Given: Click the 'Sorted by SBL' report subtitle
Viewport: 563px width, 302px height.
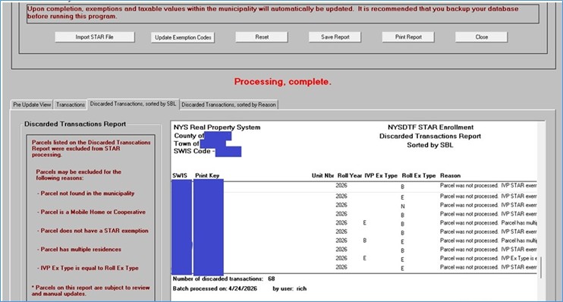Looking at the screenshot, I should point(430,145).
